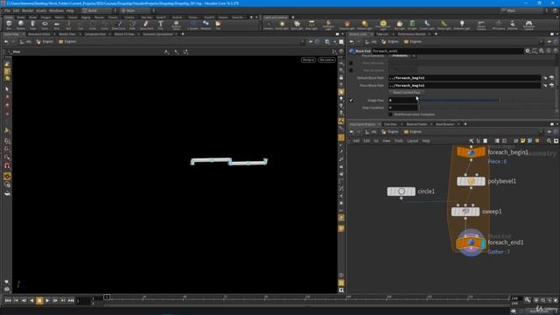Click the Stop playback button
This screenshot has height=315, width=560.
(x=39, y=301)
